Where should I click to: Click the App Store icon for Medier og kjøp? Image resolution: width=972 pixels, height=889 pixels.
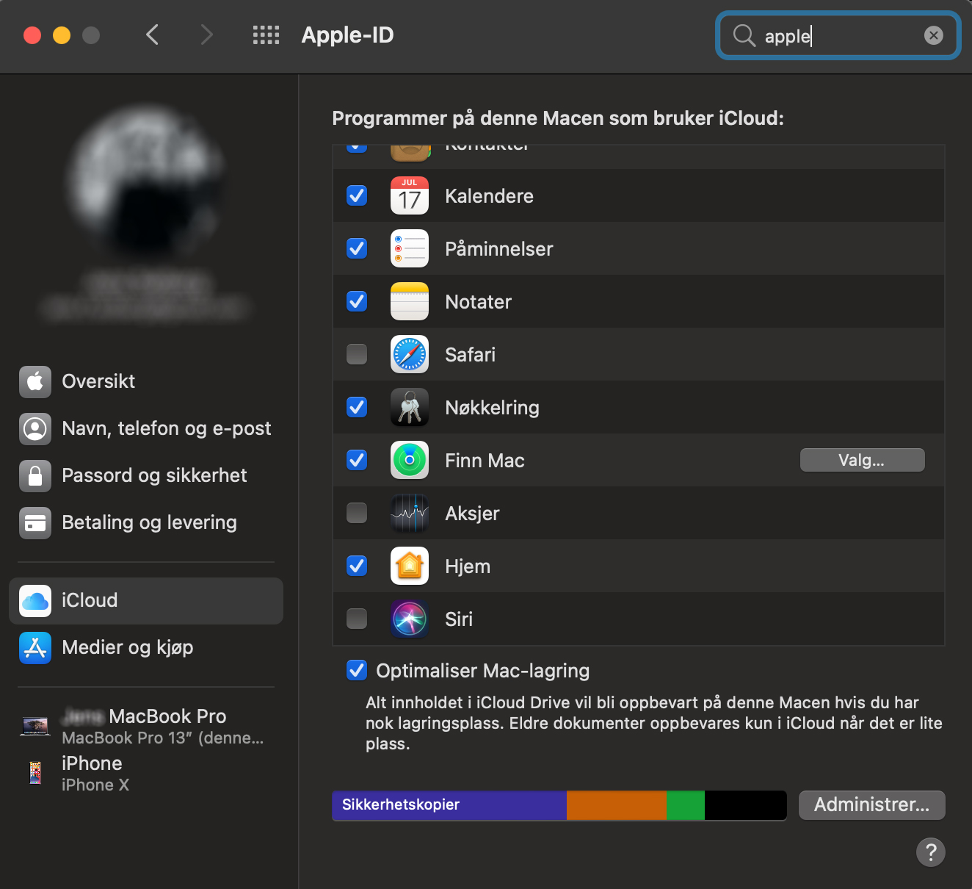35,648
